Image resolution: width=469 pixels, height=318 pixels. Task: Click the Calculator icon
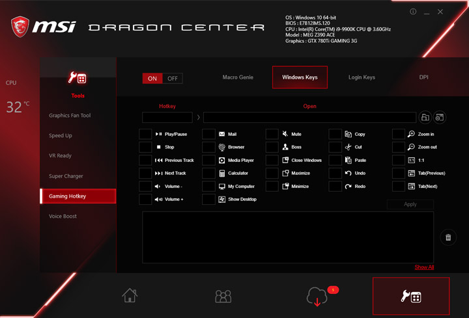tap(222, 173)
